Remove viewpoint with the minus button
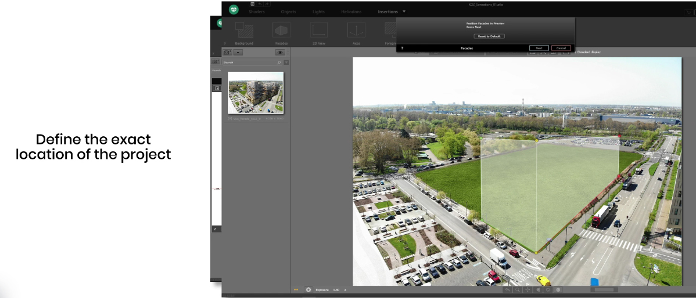This screenshot has width=696, height=298. pyautogui.click(x=238, y=52)
